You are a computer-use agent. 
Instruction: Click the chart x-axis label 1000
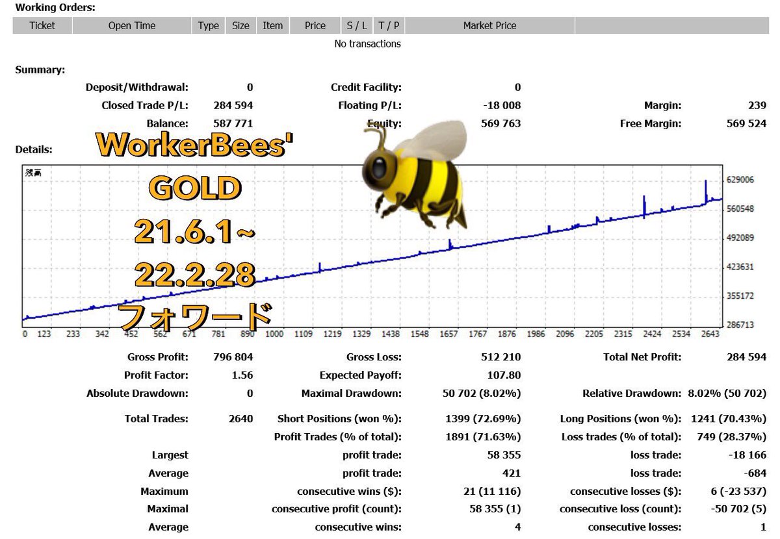click(x=274, y=334)
